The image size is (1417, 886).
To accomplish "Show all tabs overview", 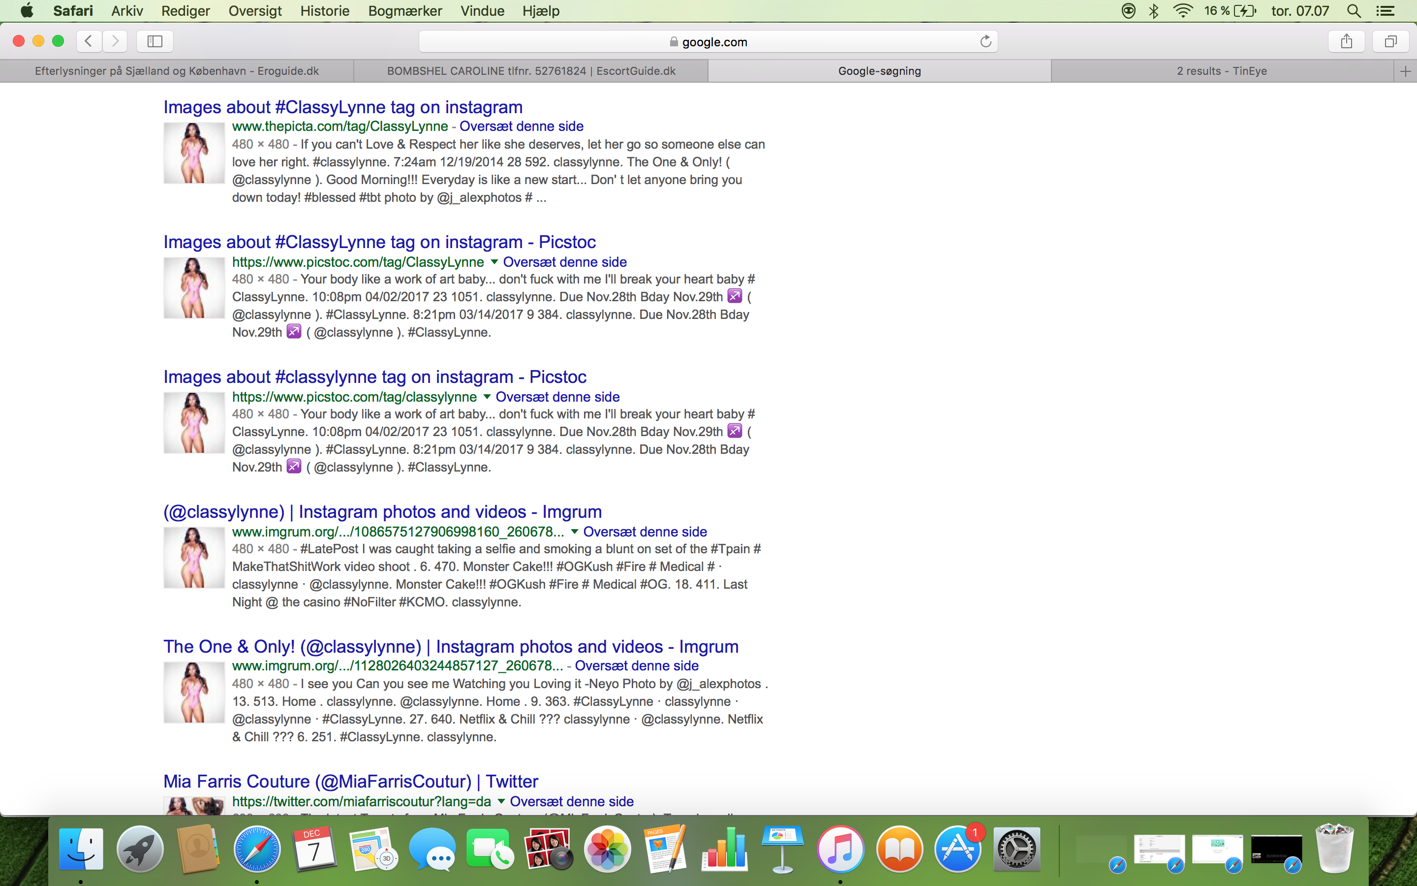I will 1390,41.
